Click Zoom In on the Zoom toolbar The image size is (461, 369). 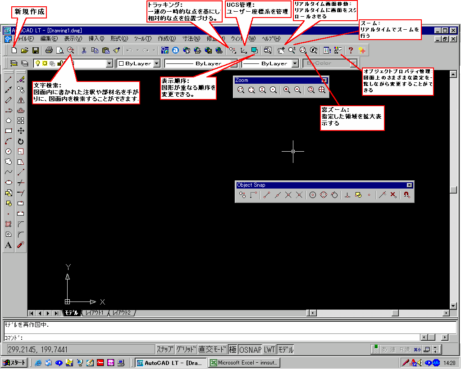tap(287, 90)
